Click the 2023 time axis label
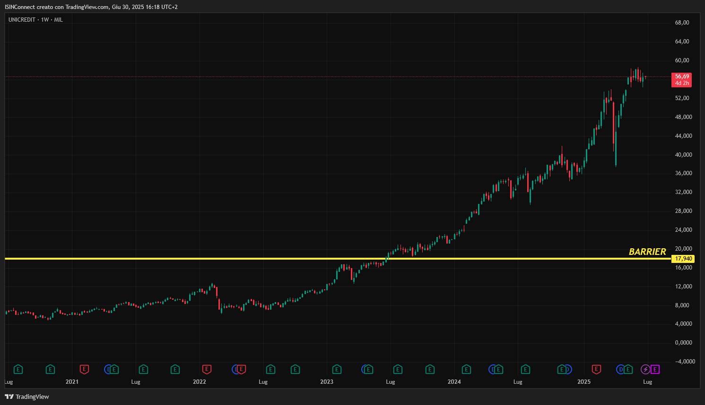The height and width of the screenshot is (405, 705). point(327,382)
